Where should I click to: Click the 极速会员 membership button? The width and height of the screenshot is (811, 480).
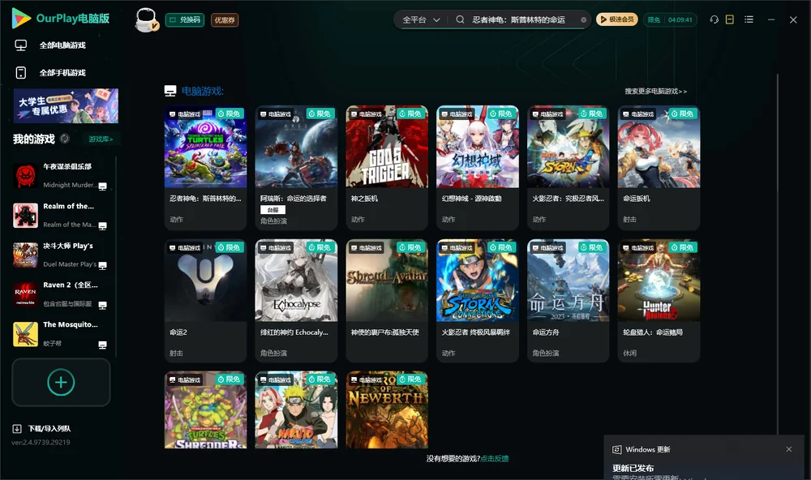(x=617, y=19)
